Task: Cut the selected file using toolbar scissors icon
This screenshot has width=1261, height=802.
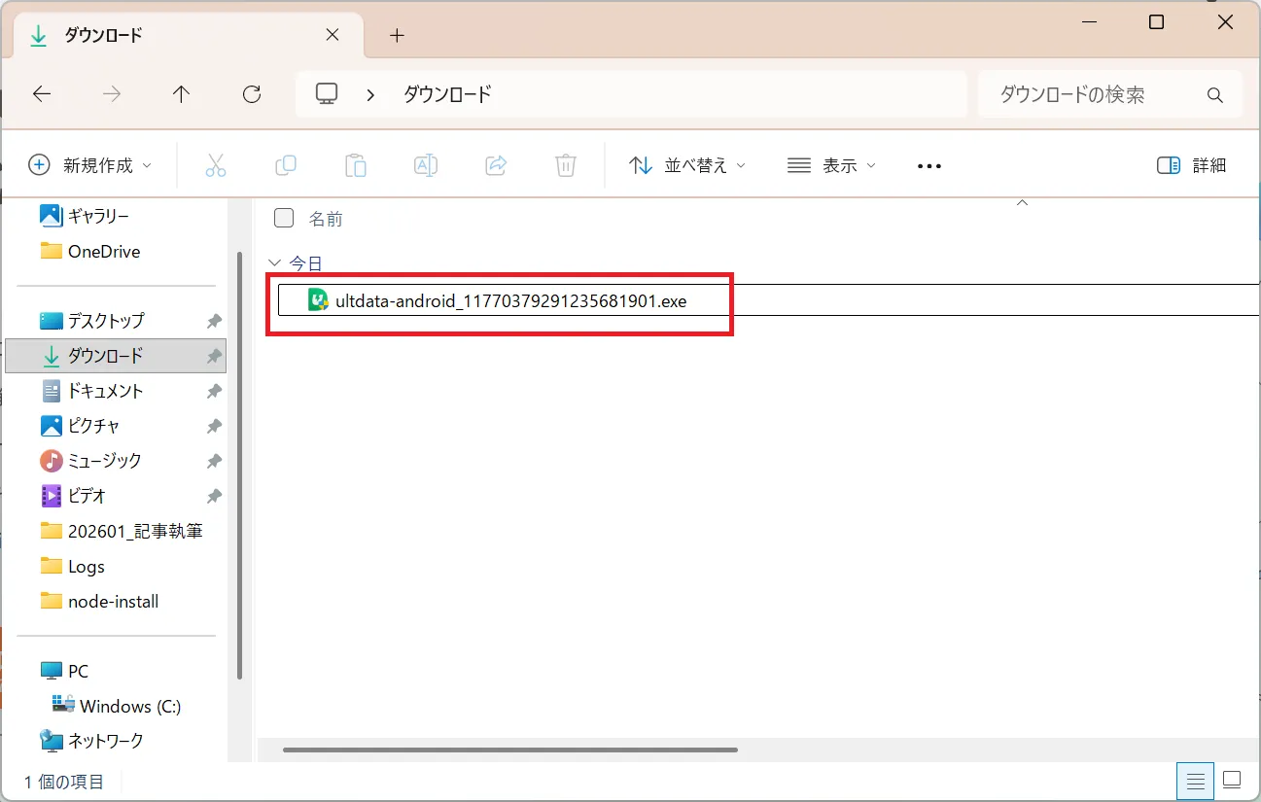Action: pos(216,165)
